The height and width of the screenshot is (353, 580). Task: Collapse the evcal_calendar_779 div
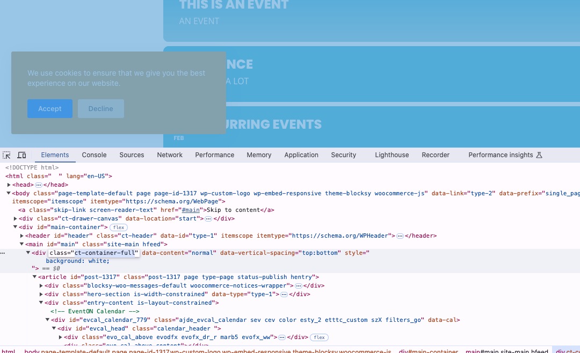47,320
